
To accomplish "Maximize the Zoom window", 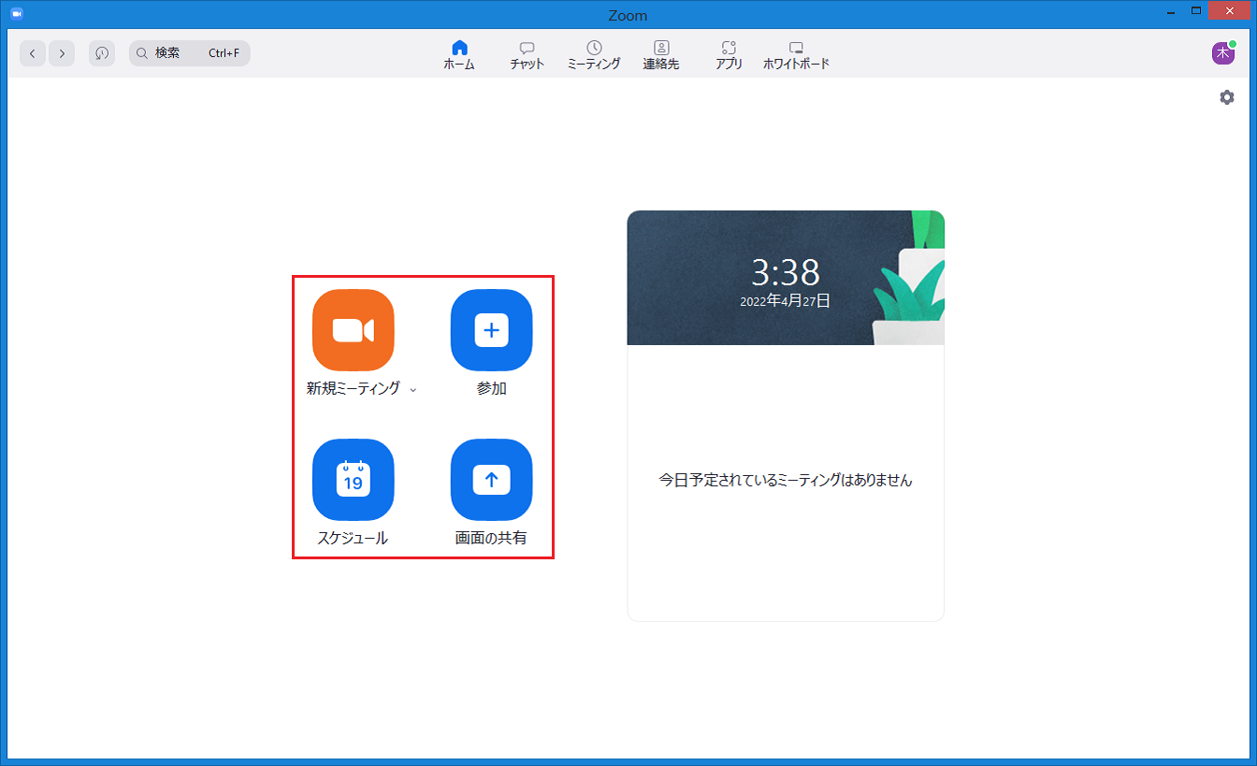I will (1195, 11).
